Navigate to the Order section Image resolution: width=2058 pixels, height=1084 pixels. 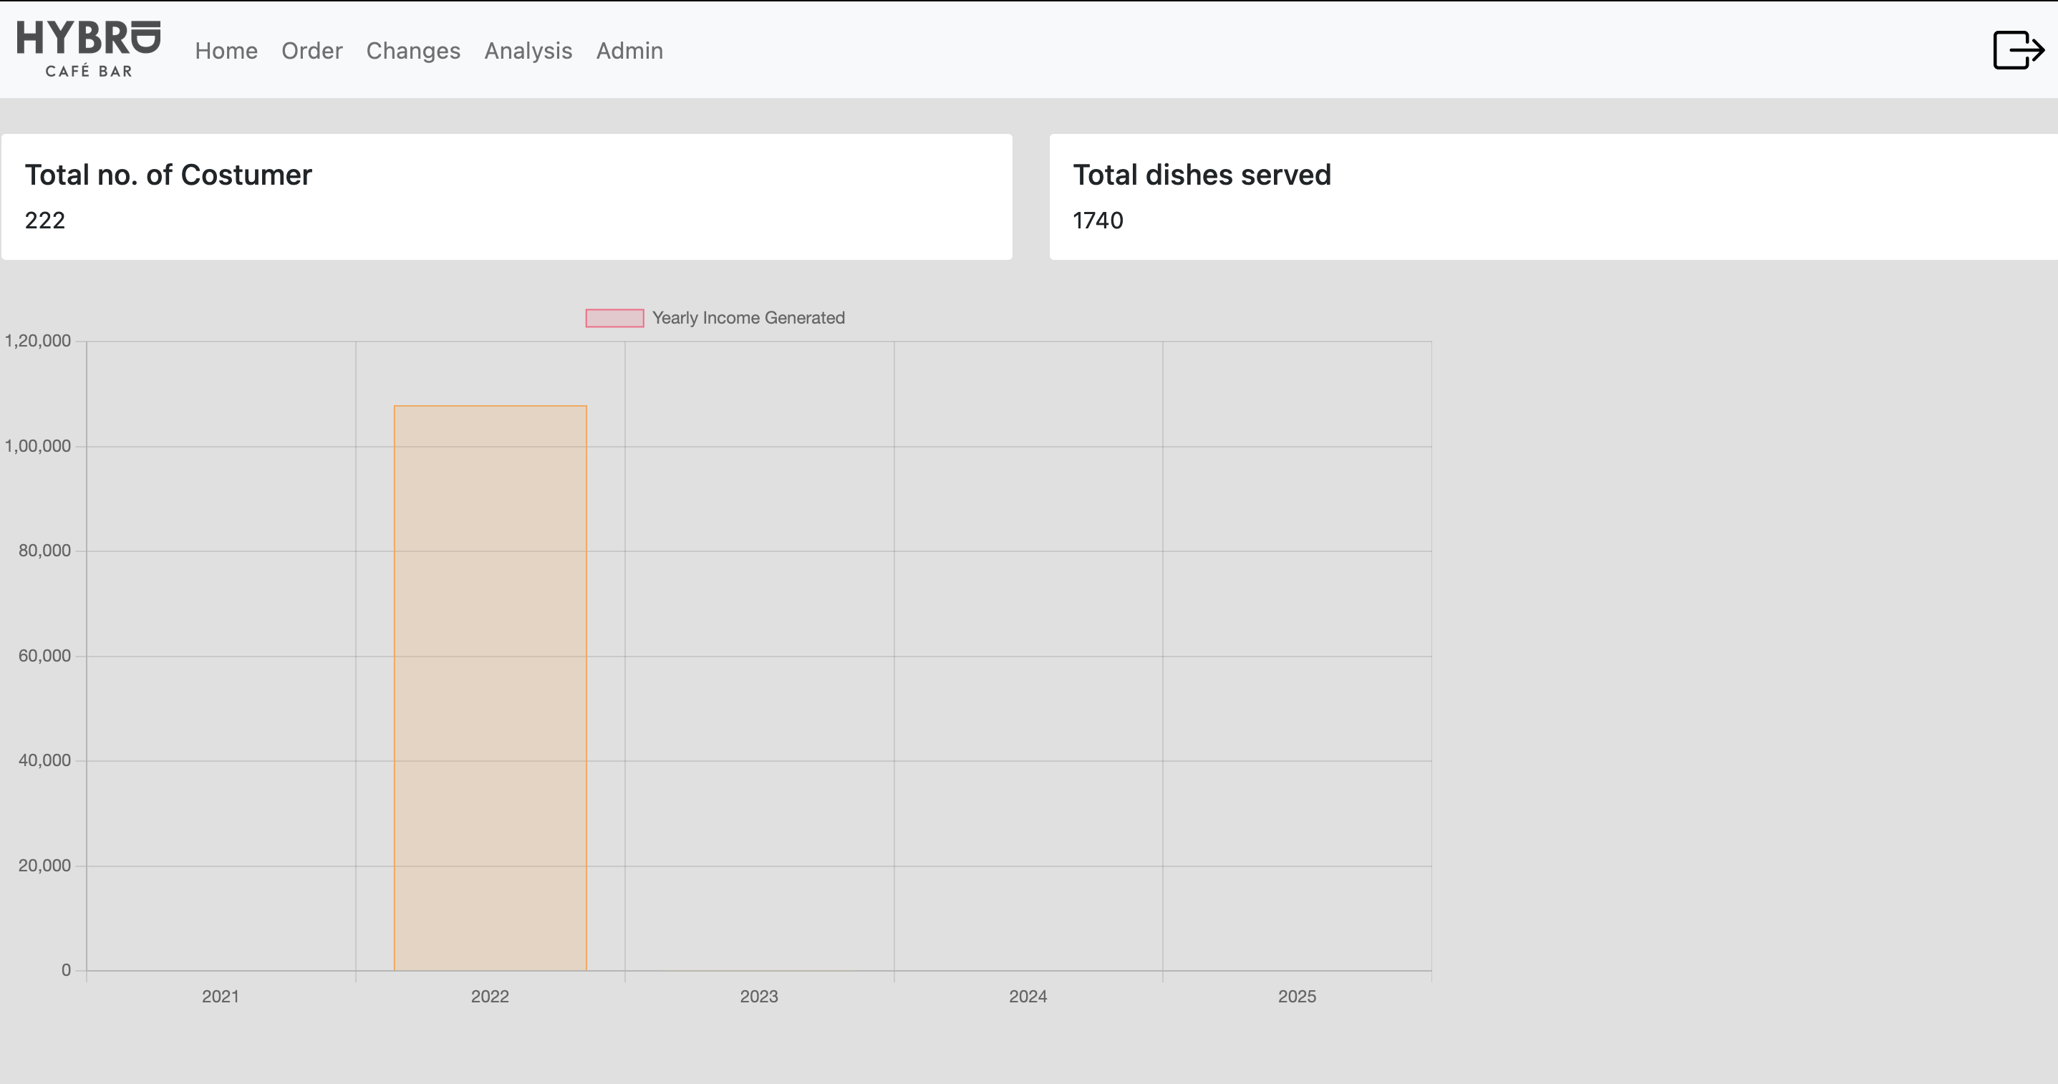311,50
